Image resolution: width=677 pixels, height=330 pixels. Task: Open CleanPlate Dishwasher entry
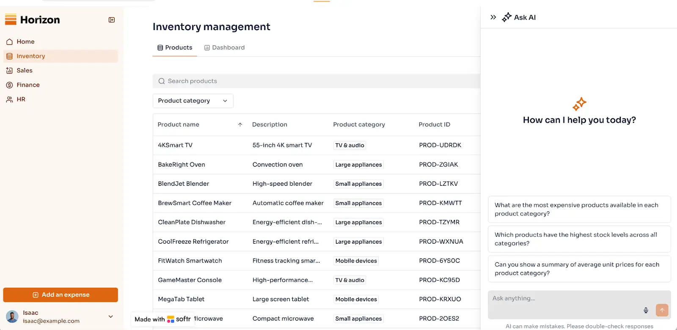pos(192,222)
